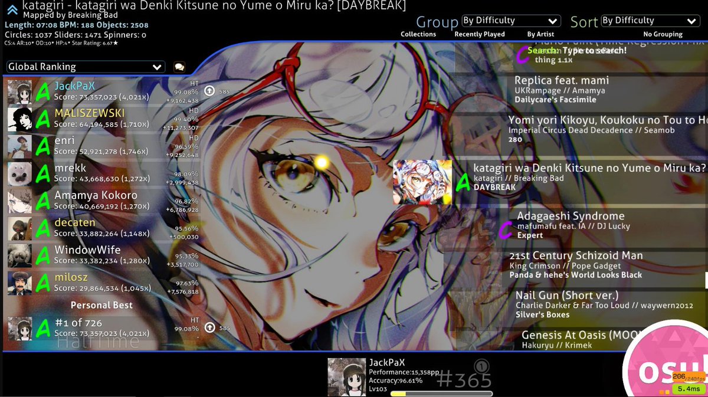Click the song list scrollbar handle

point(706,280)
